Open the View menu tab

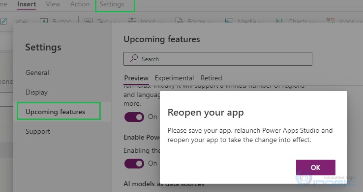click(x=53, y=4)
